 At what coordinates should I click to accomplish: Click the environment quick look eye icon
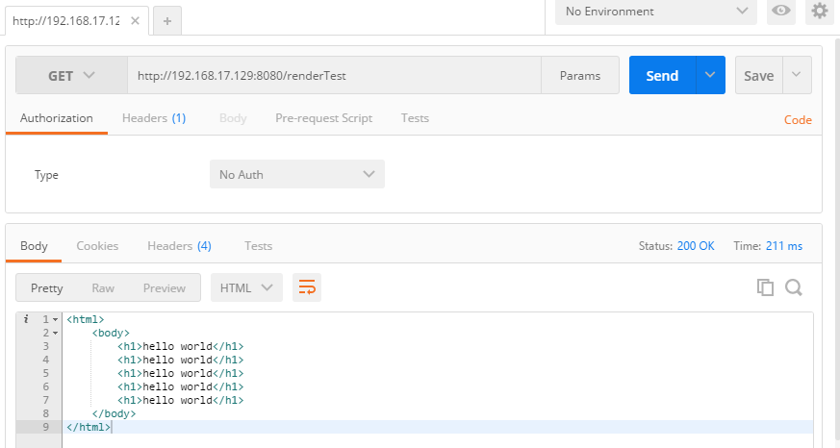click(781, 11)
